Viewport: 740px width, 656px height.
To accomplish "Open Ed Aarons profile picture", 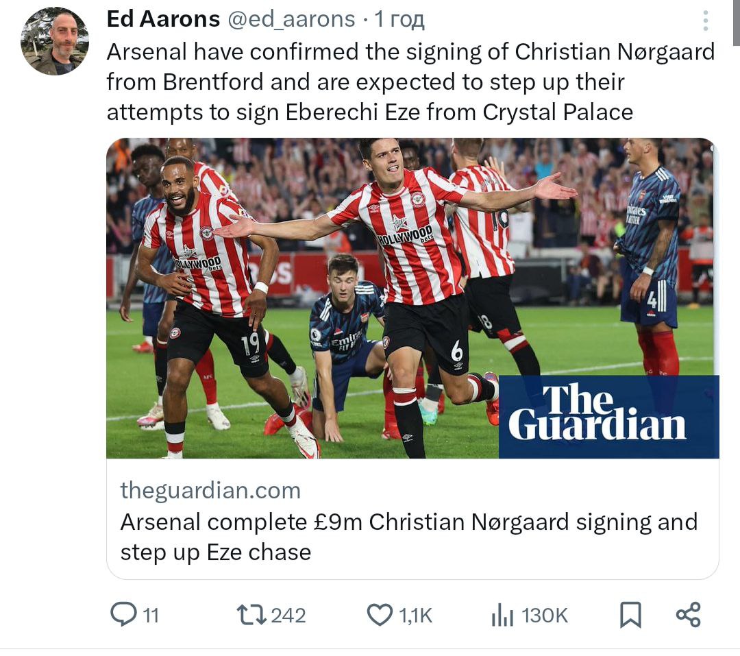I will (x=55, y=41).
